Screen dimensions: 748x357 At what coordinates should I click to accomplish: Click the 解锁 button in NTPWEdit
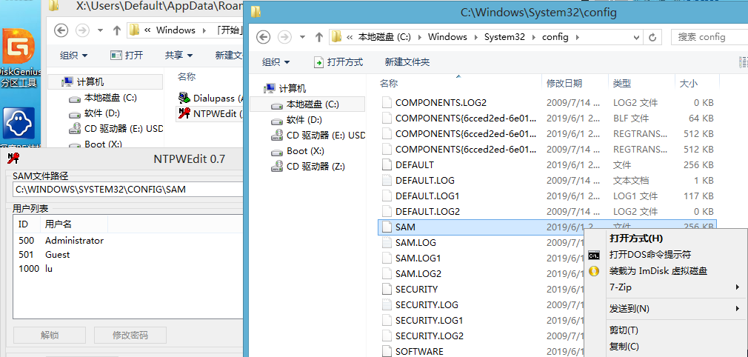point(50,336)
